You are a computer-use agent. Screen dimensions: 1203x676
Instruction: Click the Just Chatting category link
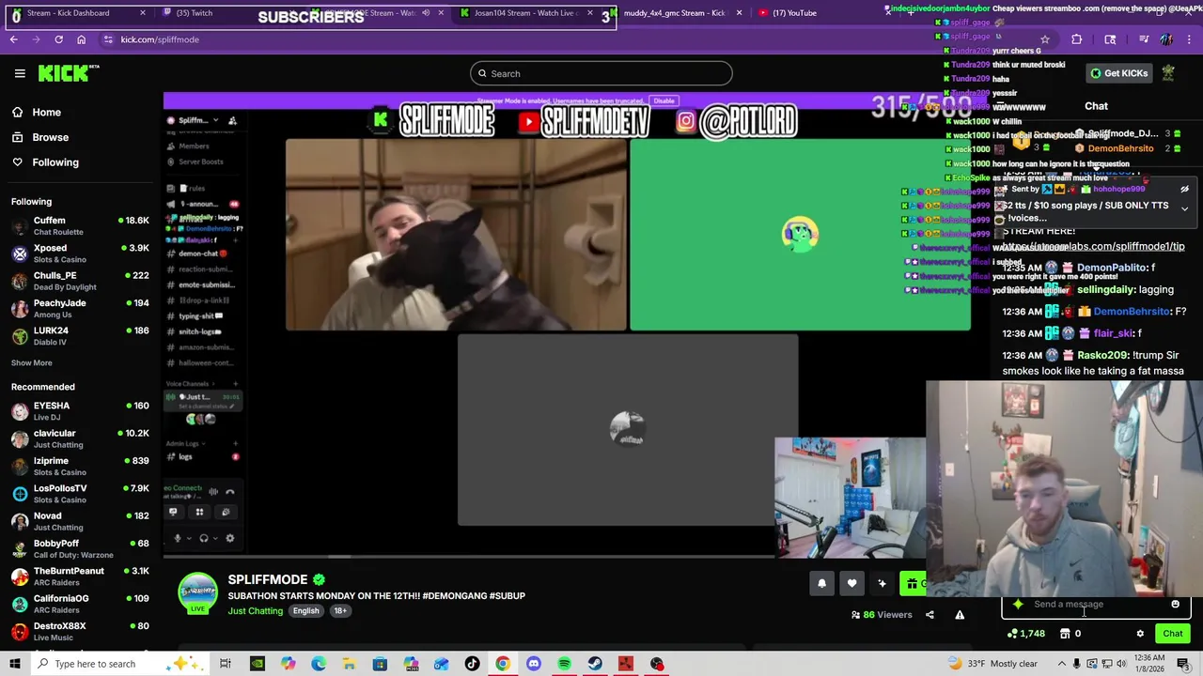point(255,611)
